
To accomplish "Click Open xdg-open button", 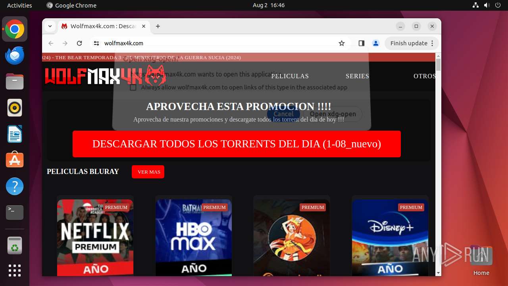I will click(333, 114).
